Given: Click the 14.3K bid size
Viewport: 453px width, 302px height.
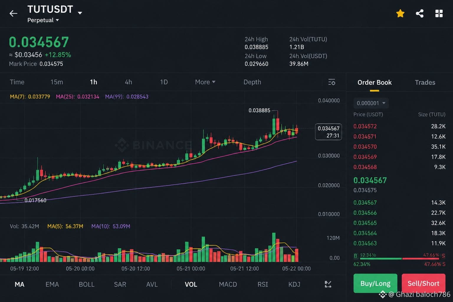Looking at the screenshot, I should tap(438, 203).
